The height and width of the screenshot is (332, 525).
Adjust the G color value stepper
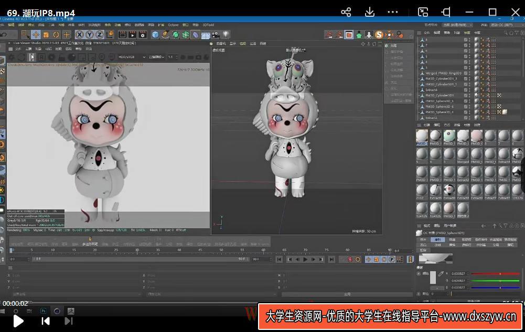(x=468, y=281)
